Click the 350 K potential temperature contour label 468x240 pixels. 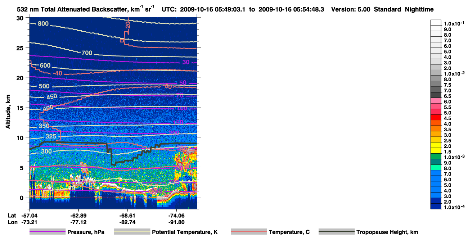point(44,126)
